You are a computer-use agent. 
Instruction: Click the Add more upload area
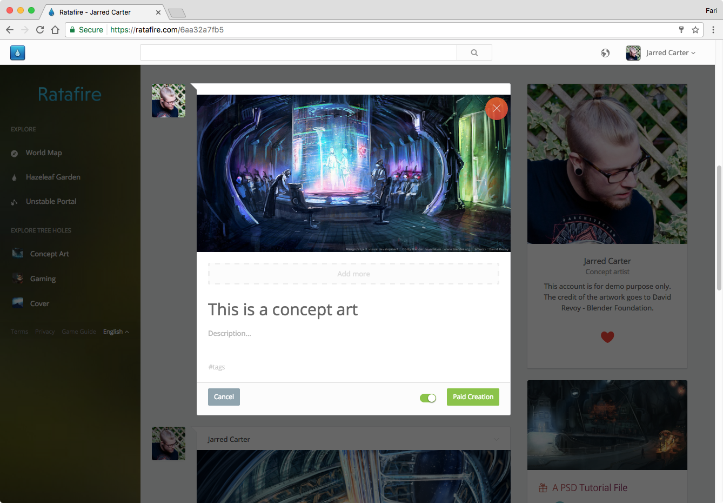[353, 274]
